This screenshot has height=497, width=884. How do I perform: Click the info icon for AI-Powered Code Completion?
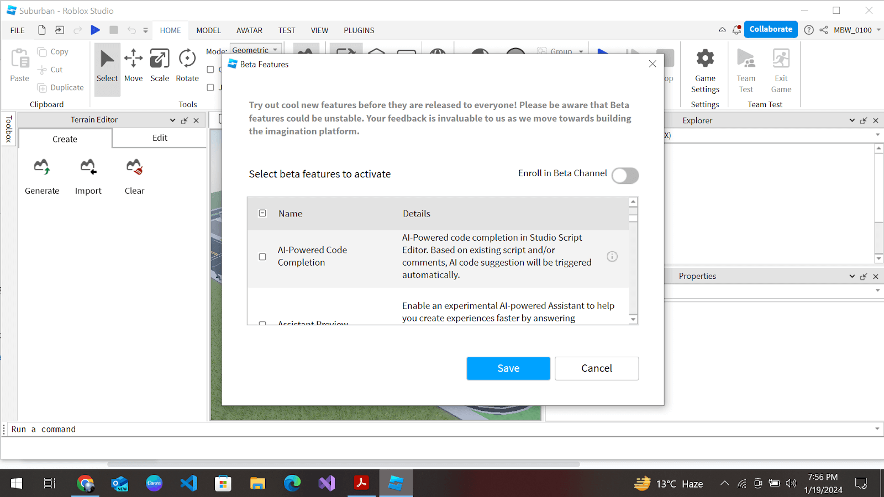click(x=612, y=256)
